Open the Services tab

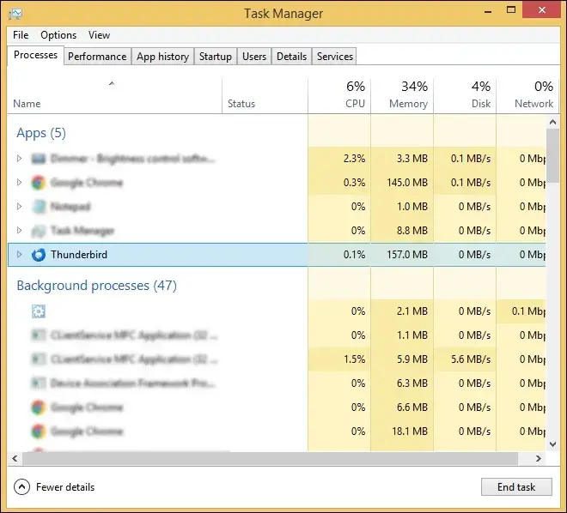334,57
